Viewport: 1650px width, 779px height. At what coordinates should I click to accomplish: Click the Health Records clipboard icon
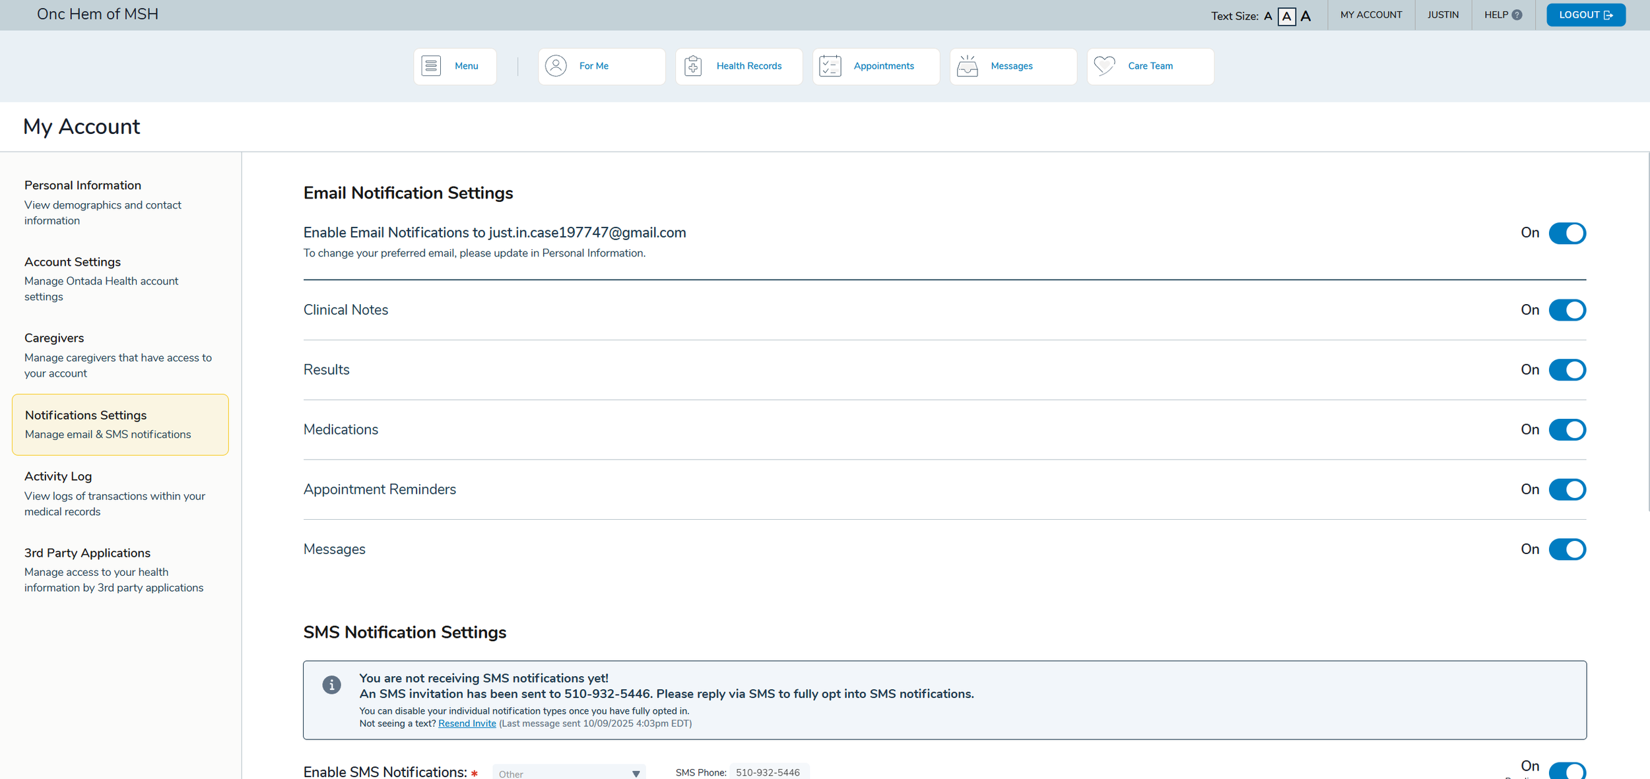pyautogui.click(x=693, y=66)
